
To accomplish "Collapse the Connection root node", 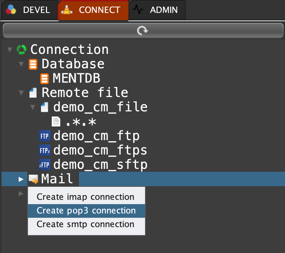I will (10, 50).
